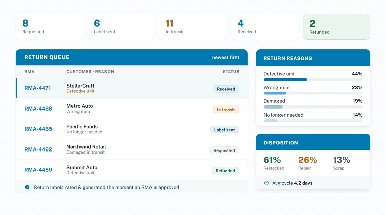This screenshot has height=215, width=386.
Task: Click the 19% Damaged value
Action: (x=358, y=101)
